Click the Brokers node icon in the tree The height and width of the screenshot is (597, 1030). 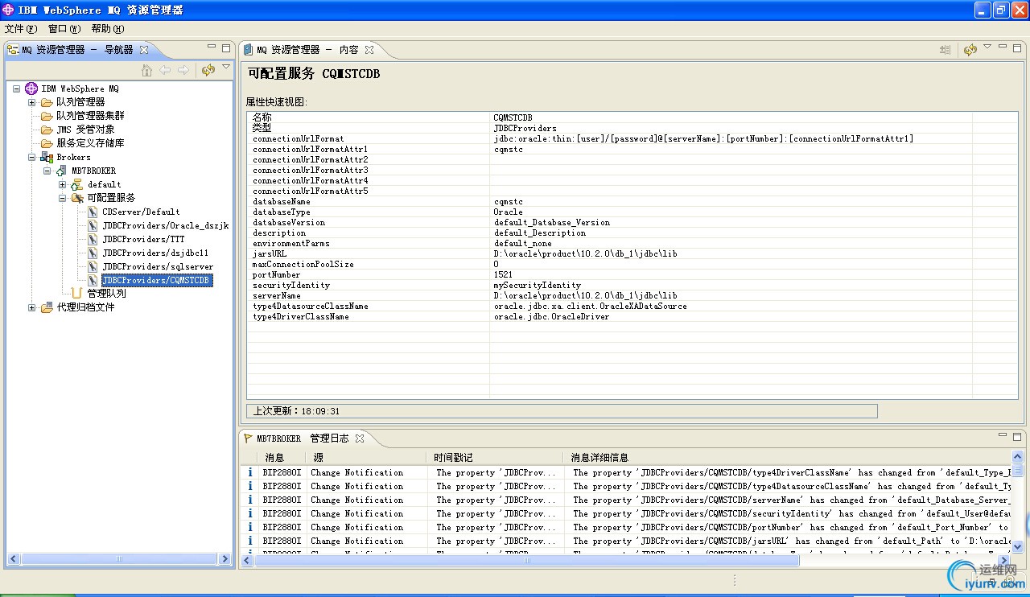(x=47, y=157)
